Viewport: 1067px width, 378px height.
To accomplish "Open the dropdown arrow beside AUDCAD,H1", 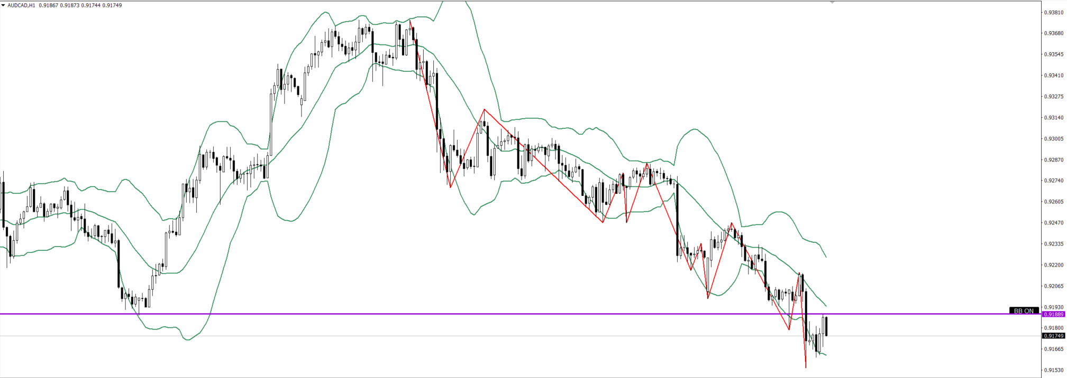I will pos(3,5).
